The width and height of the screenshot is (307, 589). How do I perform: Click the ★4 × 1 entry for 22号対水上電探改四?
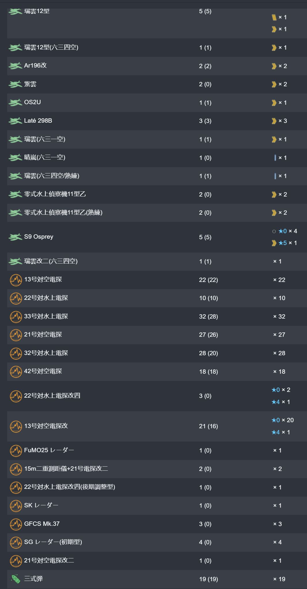coord(281,402)
